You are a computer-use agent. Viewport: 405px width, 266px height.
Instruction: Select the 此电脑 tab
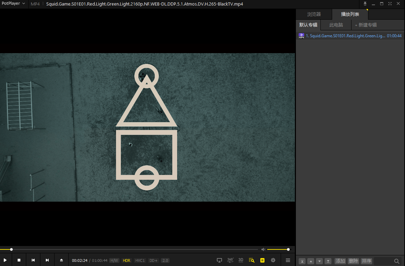[x=336, y=25]
